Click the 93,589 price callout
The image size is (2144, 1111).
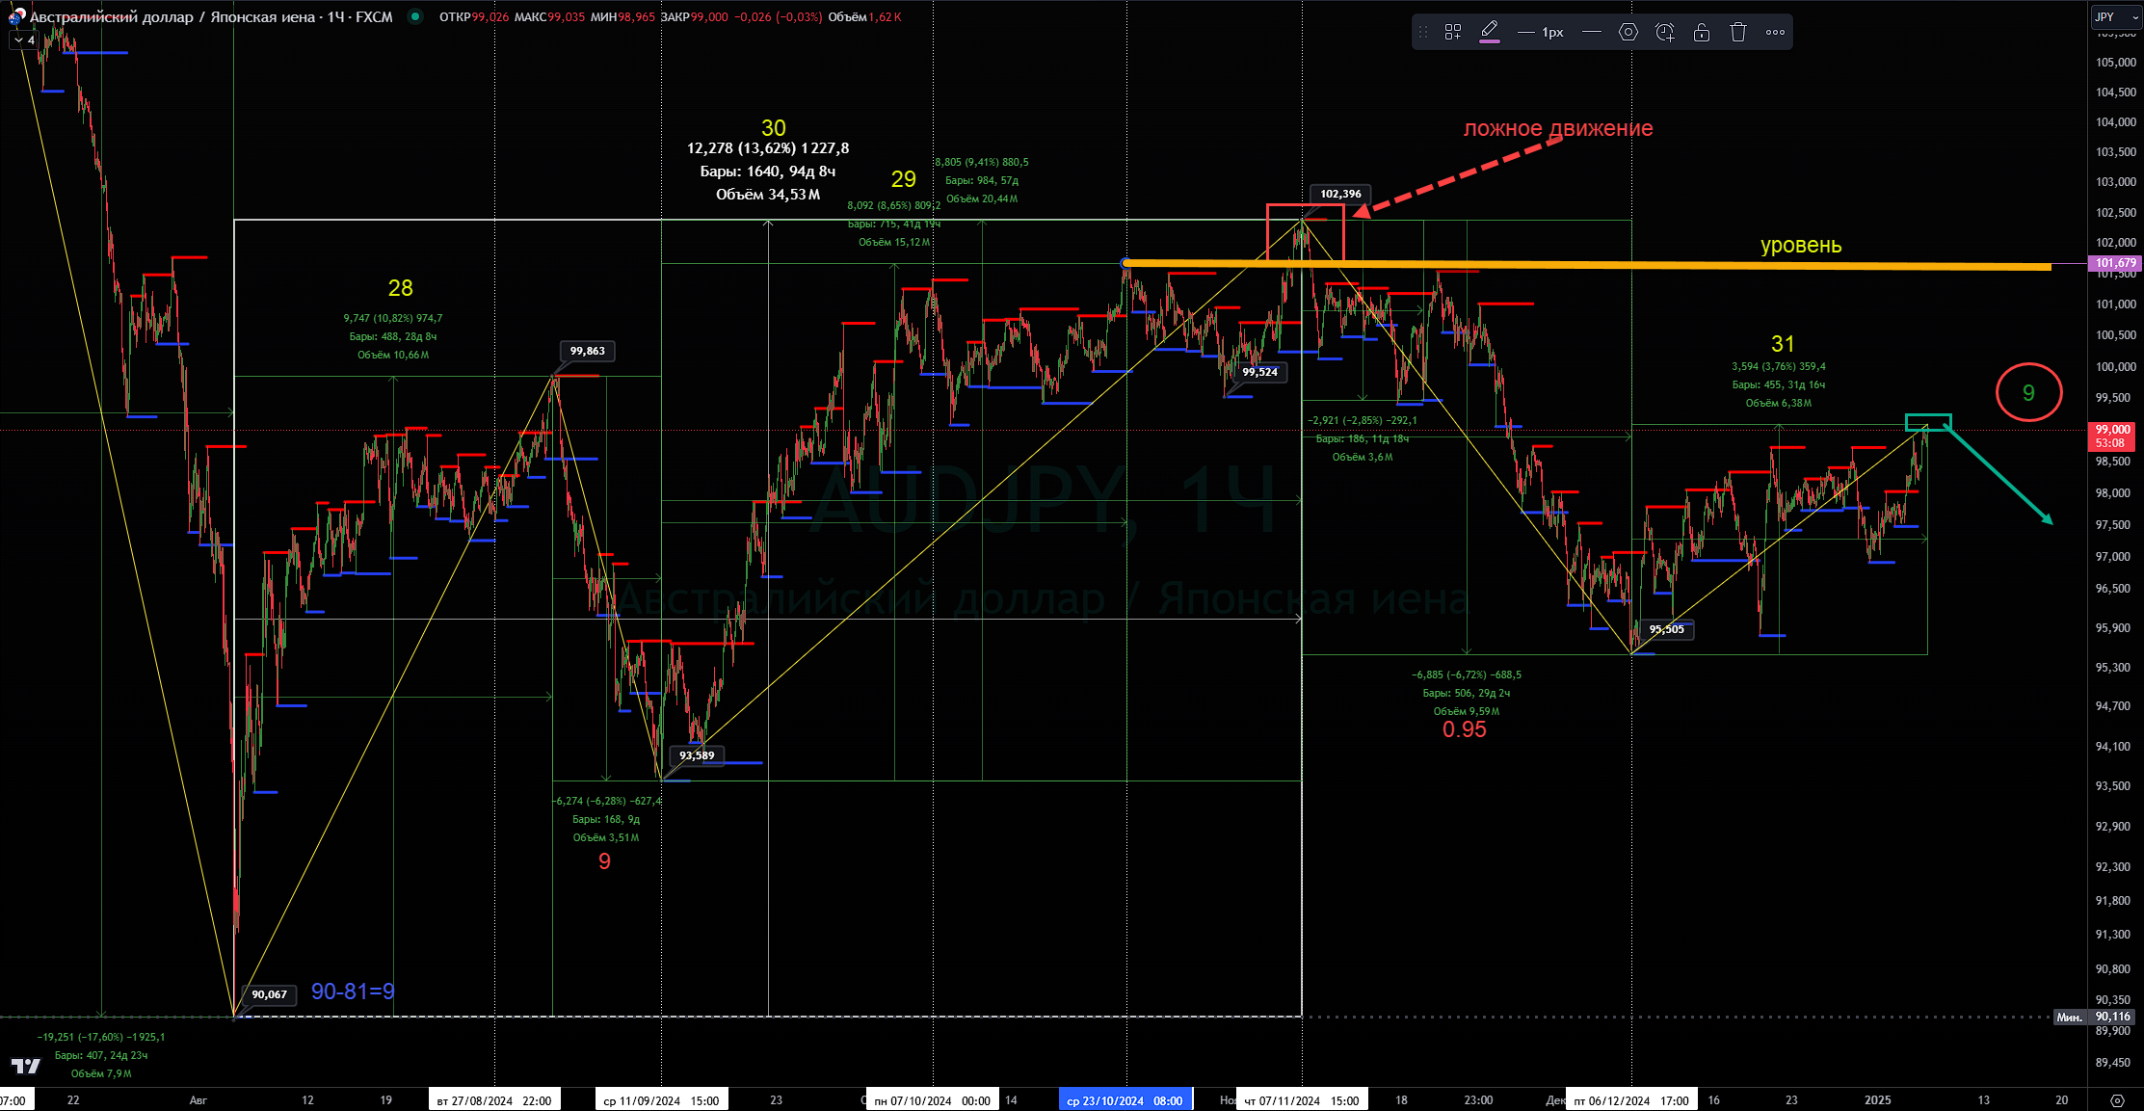pos(697,755)
